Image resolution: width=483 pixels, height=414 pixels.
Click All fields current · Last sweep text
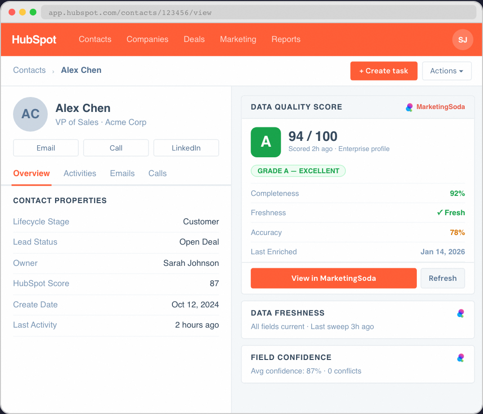pos(312,327)
